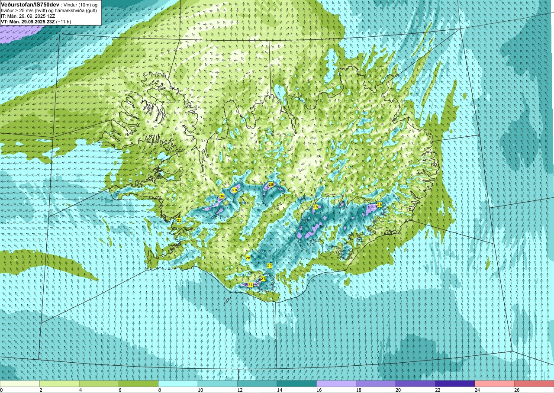Select the 4–6 m/s green legend swatch
This screenshot has height=393, width=554.
(x=99, y=384)
